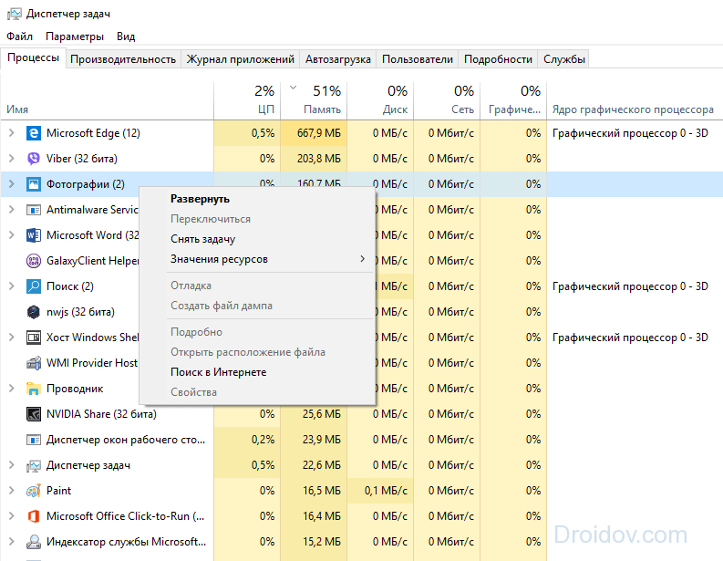Image resolution: width=723 pixels, height=561 pixels.
Task: Click the Microsoft Edge process icon
Action: click(33, 133)
